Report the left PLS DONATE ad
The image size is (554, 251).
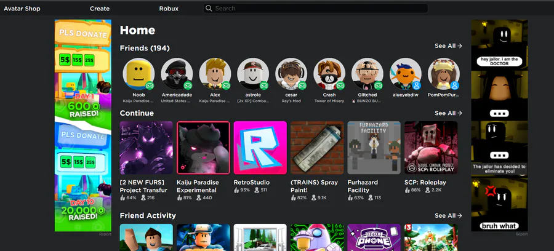[105, 234]
